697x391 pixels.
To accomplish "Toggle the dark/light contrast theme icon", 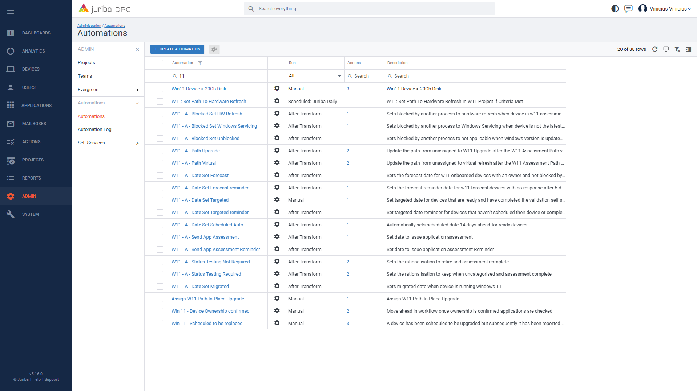I will point(615,9).
